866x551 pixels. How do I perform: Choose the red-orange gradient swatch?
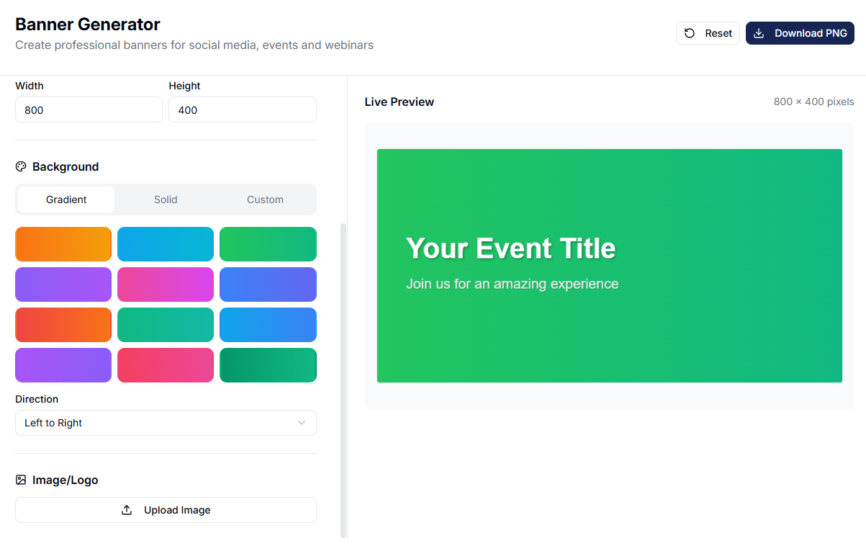tap(63, 325)
